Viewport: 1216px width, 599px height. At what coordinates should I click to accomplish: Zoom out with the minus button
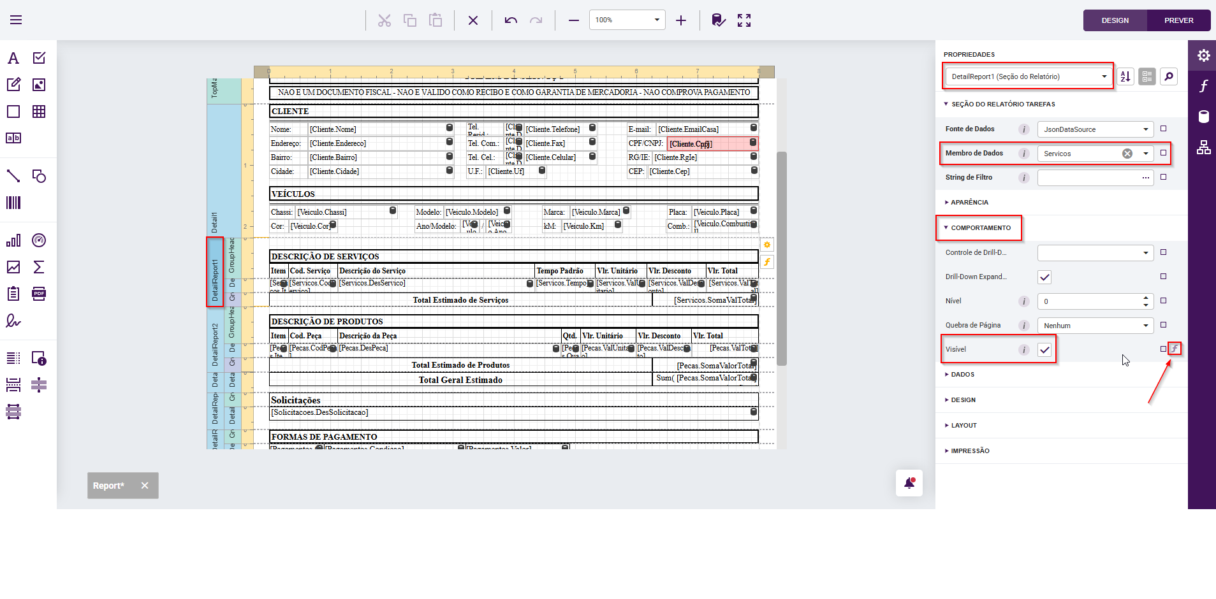click(x=574, y=20)
